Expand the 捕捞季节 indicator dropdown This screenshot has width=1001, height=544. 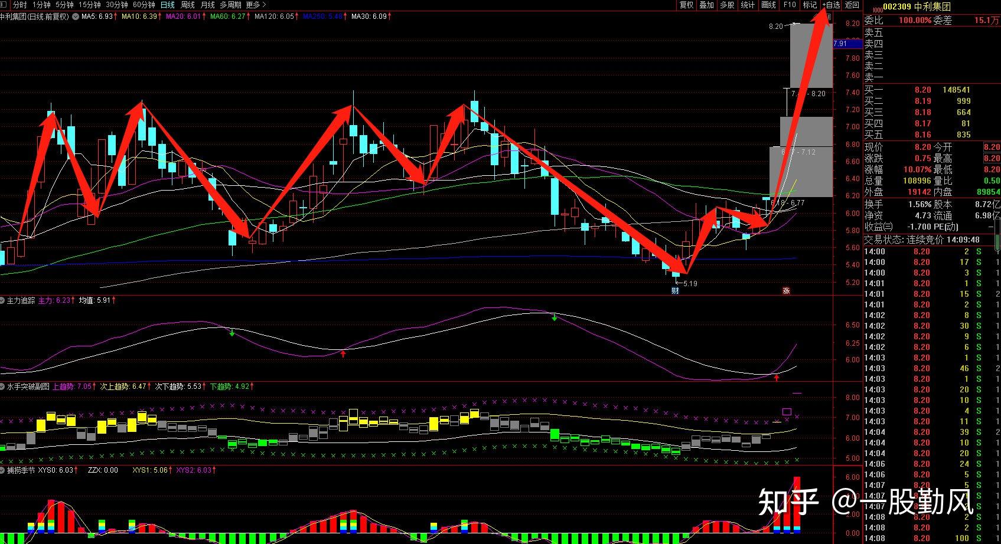[x=3, y=470]
